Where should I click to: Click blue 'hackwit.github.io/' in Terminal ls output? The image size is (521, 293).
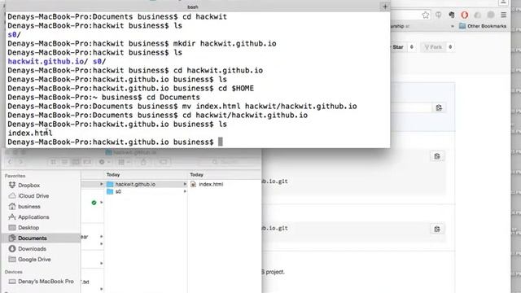point(47,62)
